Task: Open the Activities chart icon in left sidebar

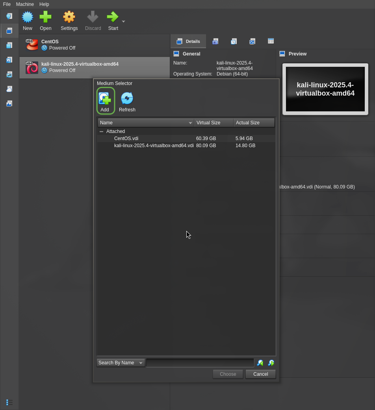Action: [x=9, y=104]
